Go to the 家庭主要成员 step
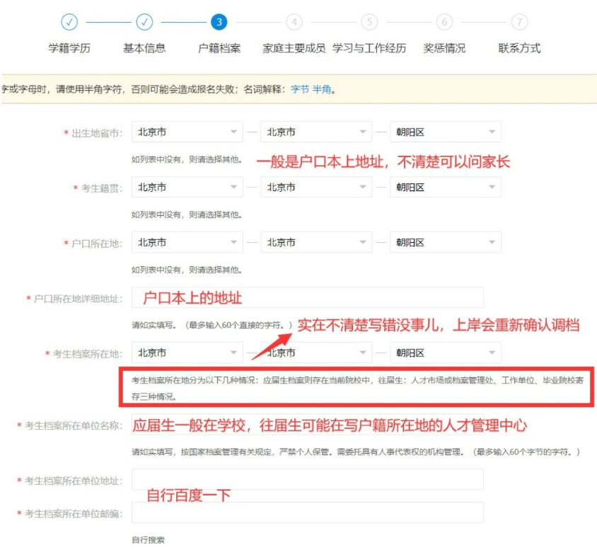The image size is (597, 550). 294,48
